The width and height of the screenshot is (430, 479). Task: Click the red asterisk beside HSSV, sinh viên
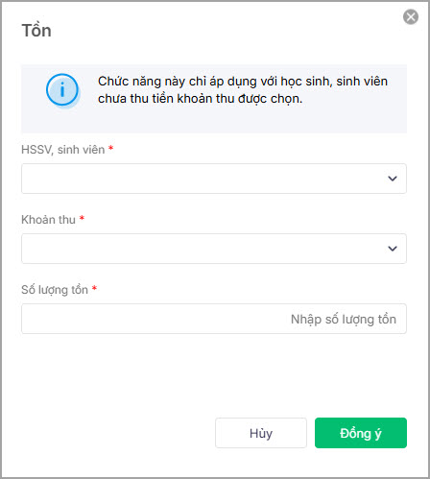point(110,148)
